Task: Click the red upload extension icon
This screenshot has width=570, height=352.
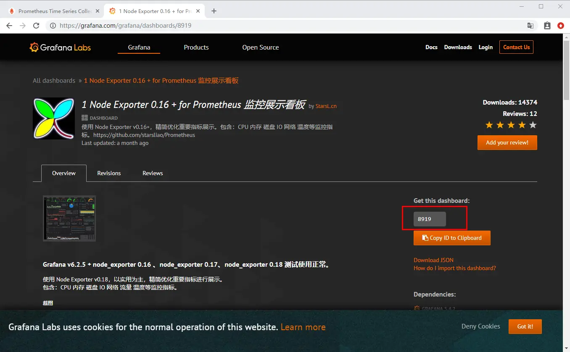Action: click(x=560, y=26)
